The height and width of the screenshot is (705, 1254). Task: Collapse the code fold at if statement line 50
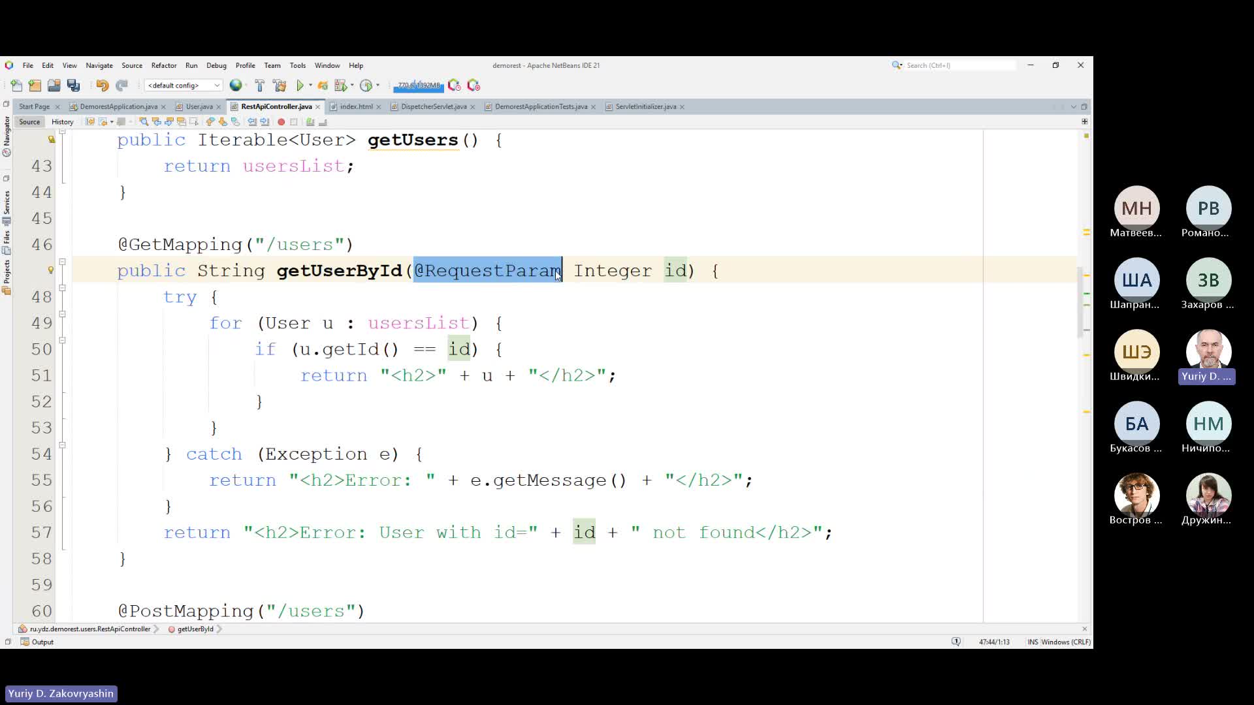63,340
